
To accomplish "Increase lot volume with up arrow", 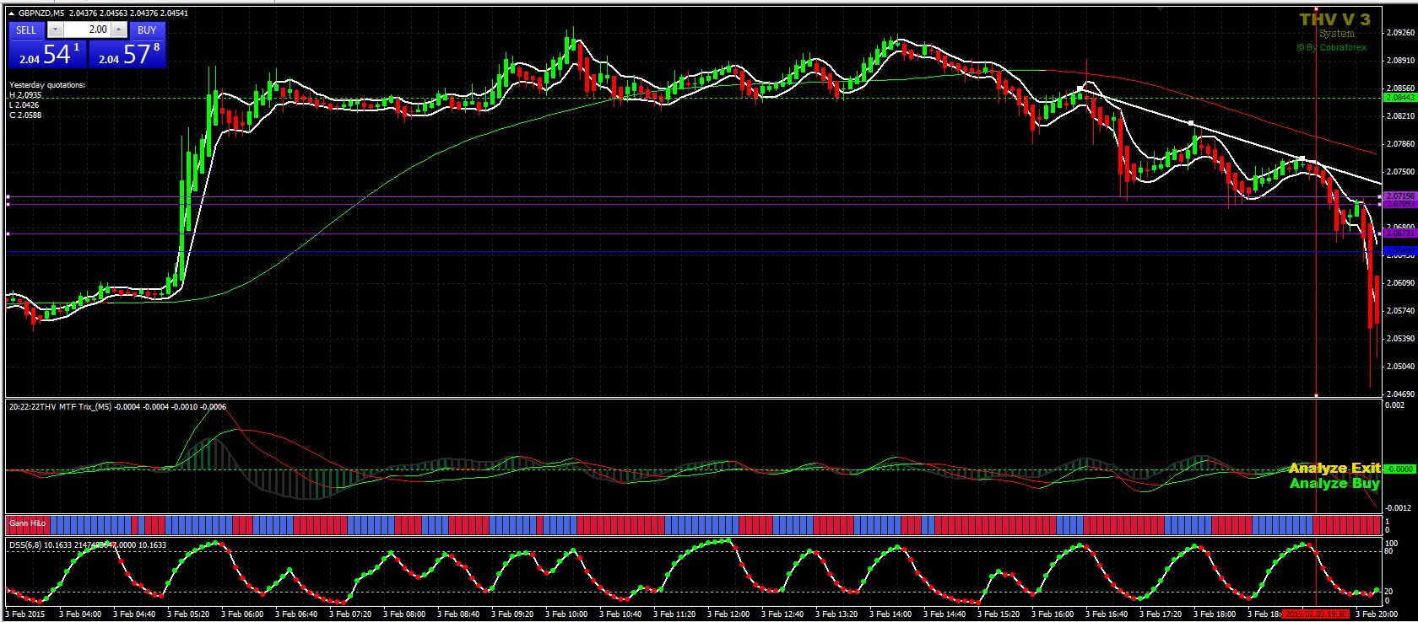I will click(119, 29).
